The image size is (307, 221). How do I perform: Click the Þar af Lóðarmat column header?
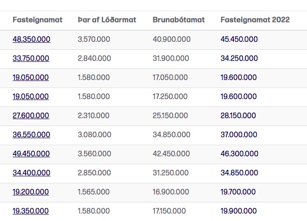click(107, 20)
